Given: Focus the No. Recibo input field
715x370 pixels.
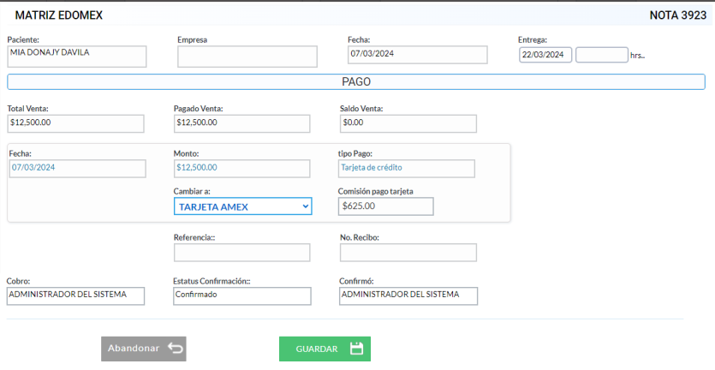Looking at the screenshot, I should [408, 253].
